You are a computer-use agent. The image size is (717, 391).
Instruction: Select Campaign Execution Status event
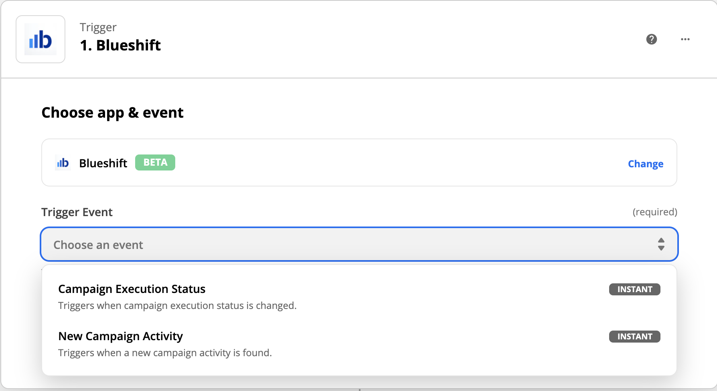[x=359, y=297]
